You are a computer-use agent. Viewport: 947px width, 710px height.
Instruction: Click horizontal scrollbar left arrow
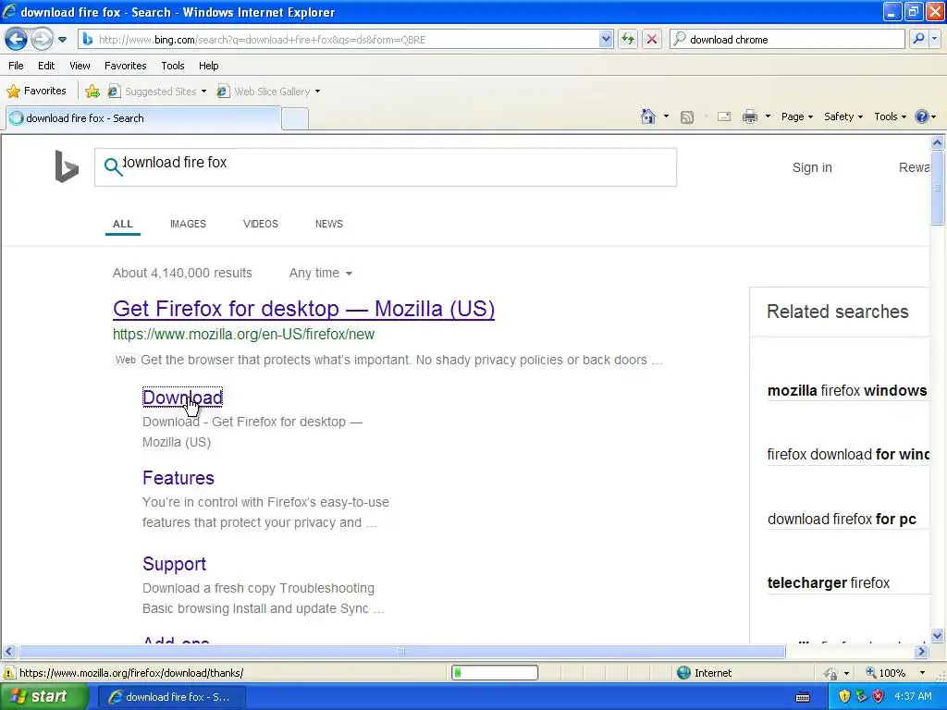8,652
